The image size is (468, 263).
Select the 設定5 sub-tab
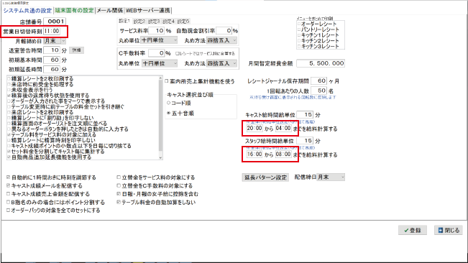(x=183, y=22)
